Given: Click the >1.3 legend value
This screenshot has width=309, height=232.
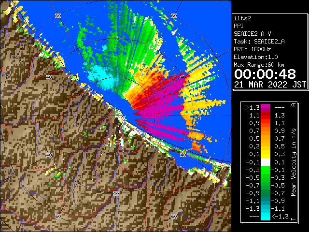Looking at the screenshot, I should [x=253, y=108].
